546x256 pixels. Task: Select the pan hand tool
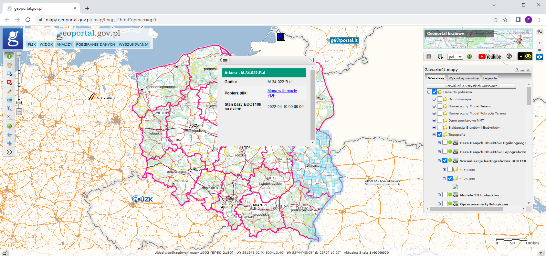click(9, 65)
